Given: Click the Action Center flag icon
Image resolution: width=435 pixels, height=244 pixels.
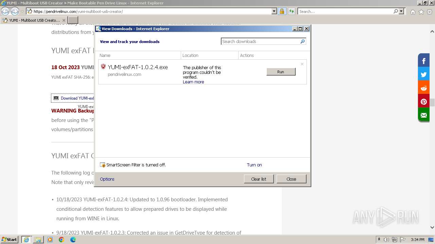Looking at the screenshot, I should [402, 240].
